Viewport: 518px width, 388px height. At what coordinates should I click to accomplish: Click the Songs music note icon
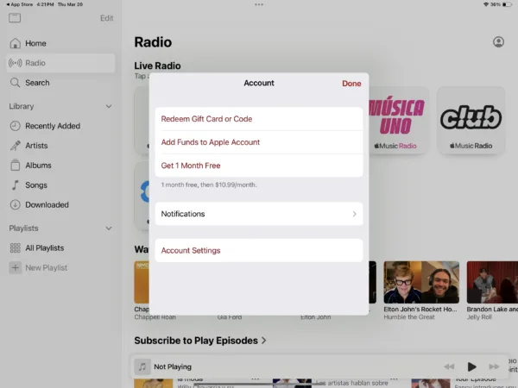click(15, 185)
